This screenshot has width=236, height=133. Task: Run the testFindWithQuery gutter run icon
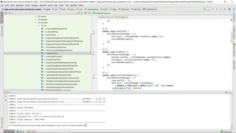pyautogui.click(x=94, y=75)
